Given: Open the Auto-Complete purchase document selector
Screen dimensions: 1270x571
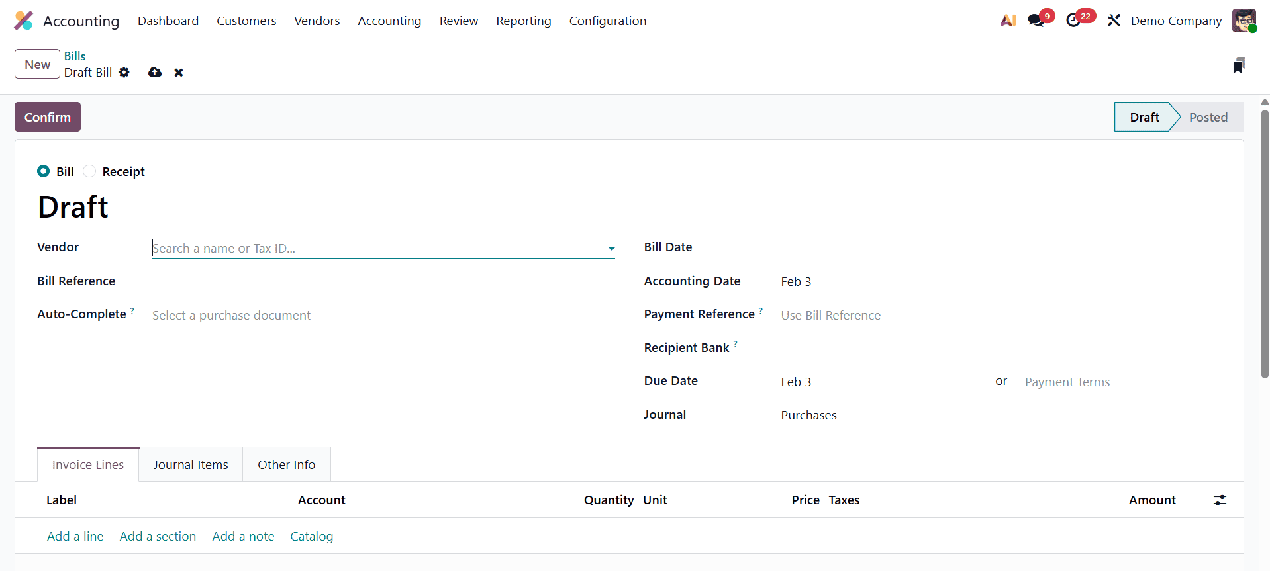Looking at the screenshot, I should pyautogui.click(x=383, y=316).
